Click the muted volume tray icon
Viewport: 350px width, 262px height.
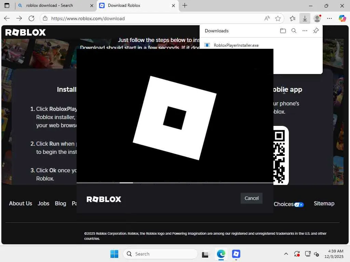point(317,254)
